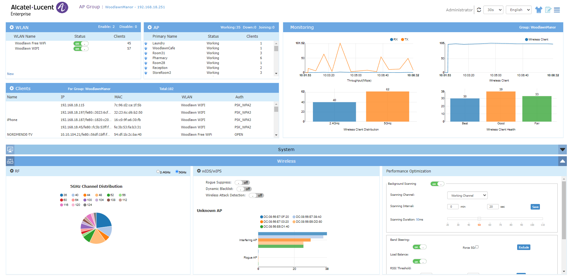573x276 pixels.
Task: Open the 30s refresh interval dropdown
Action: pyautogui.click(x=493, y=10)
